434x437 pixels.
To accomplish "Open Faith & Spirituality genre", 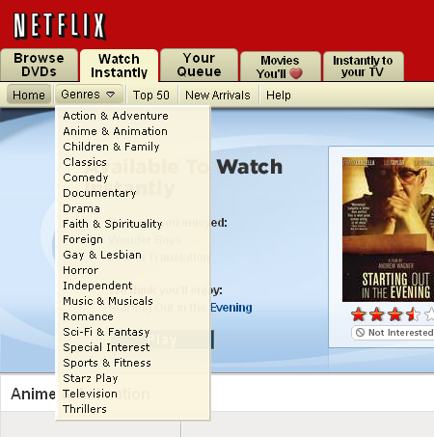I will 113,224.
